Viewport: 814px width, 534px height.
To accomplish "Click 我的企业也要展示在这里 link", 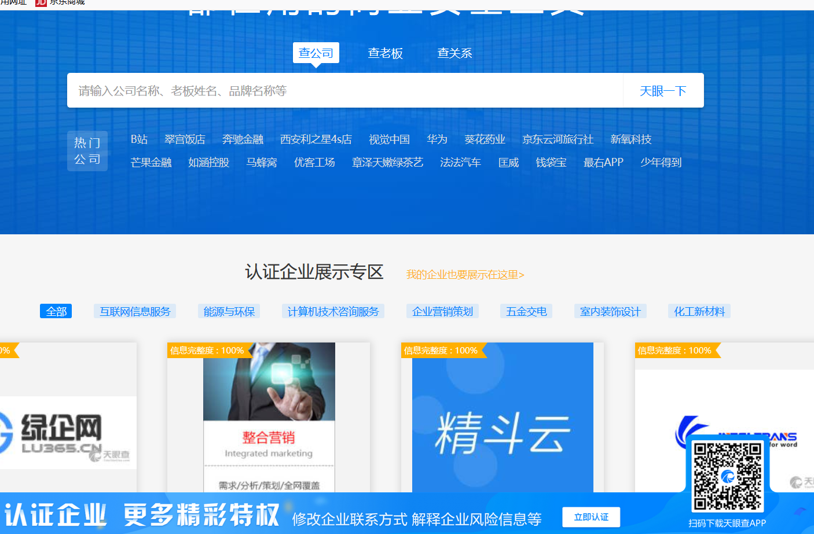I will (x=465, y=275).
